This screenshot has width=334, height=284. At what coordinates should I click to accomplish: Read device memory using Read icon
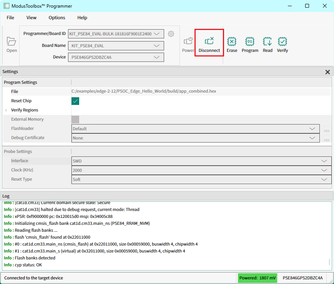268,42
